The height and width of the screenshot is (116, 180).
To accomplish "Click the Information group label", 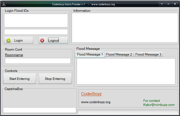I will pyautogui.click(x=82, y=11).
